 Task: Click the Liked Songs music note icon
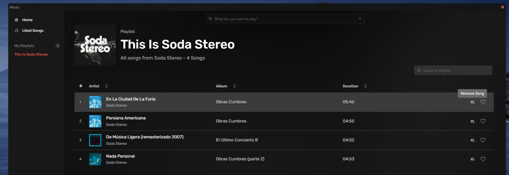[16, 31]
